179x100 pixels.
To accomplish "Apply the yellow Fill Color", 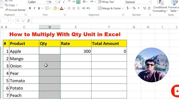I will (x=55, y=8).
